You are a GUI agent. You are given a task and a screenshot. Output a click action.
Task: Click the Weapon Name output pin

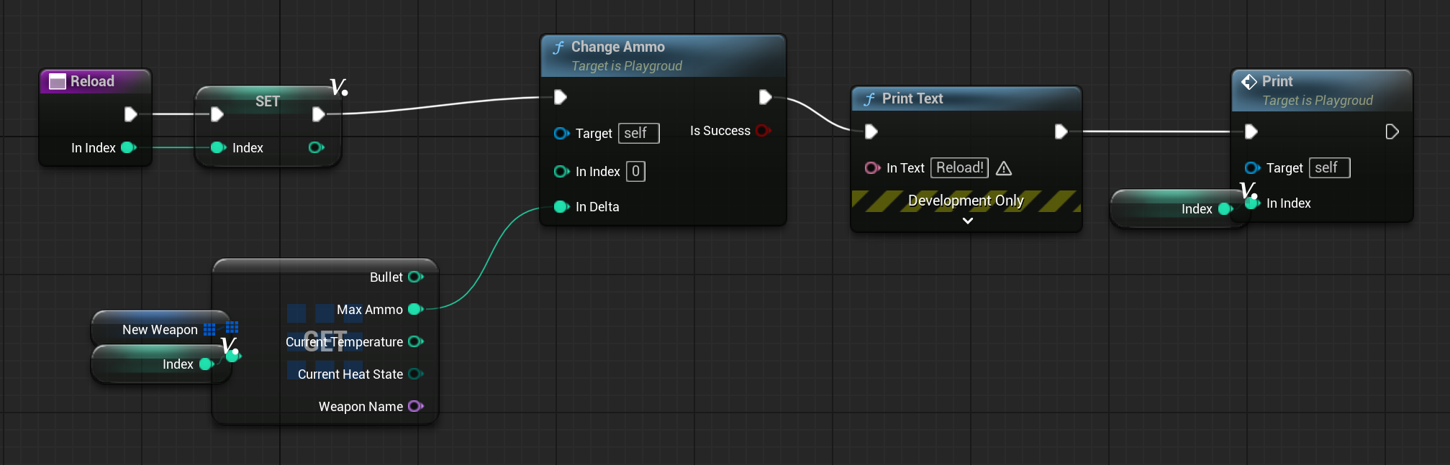[415, 406]
